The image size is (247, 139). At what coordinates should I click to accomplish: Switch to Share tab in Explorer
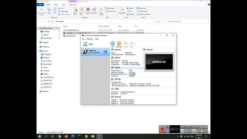56,5
